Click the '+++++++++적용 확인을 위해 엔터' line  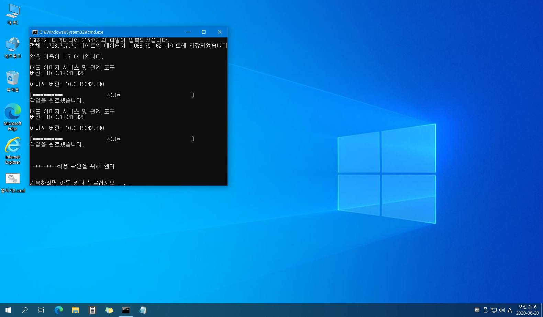(x=74, y=166)
